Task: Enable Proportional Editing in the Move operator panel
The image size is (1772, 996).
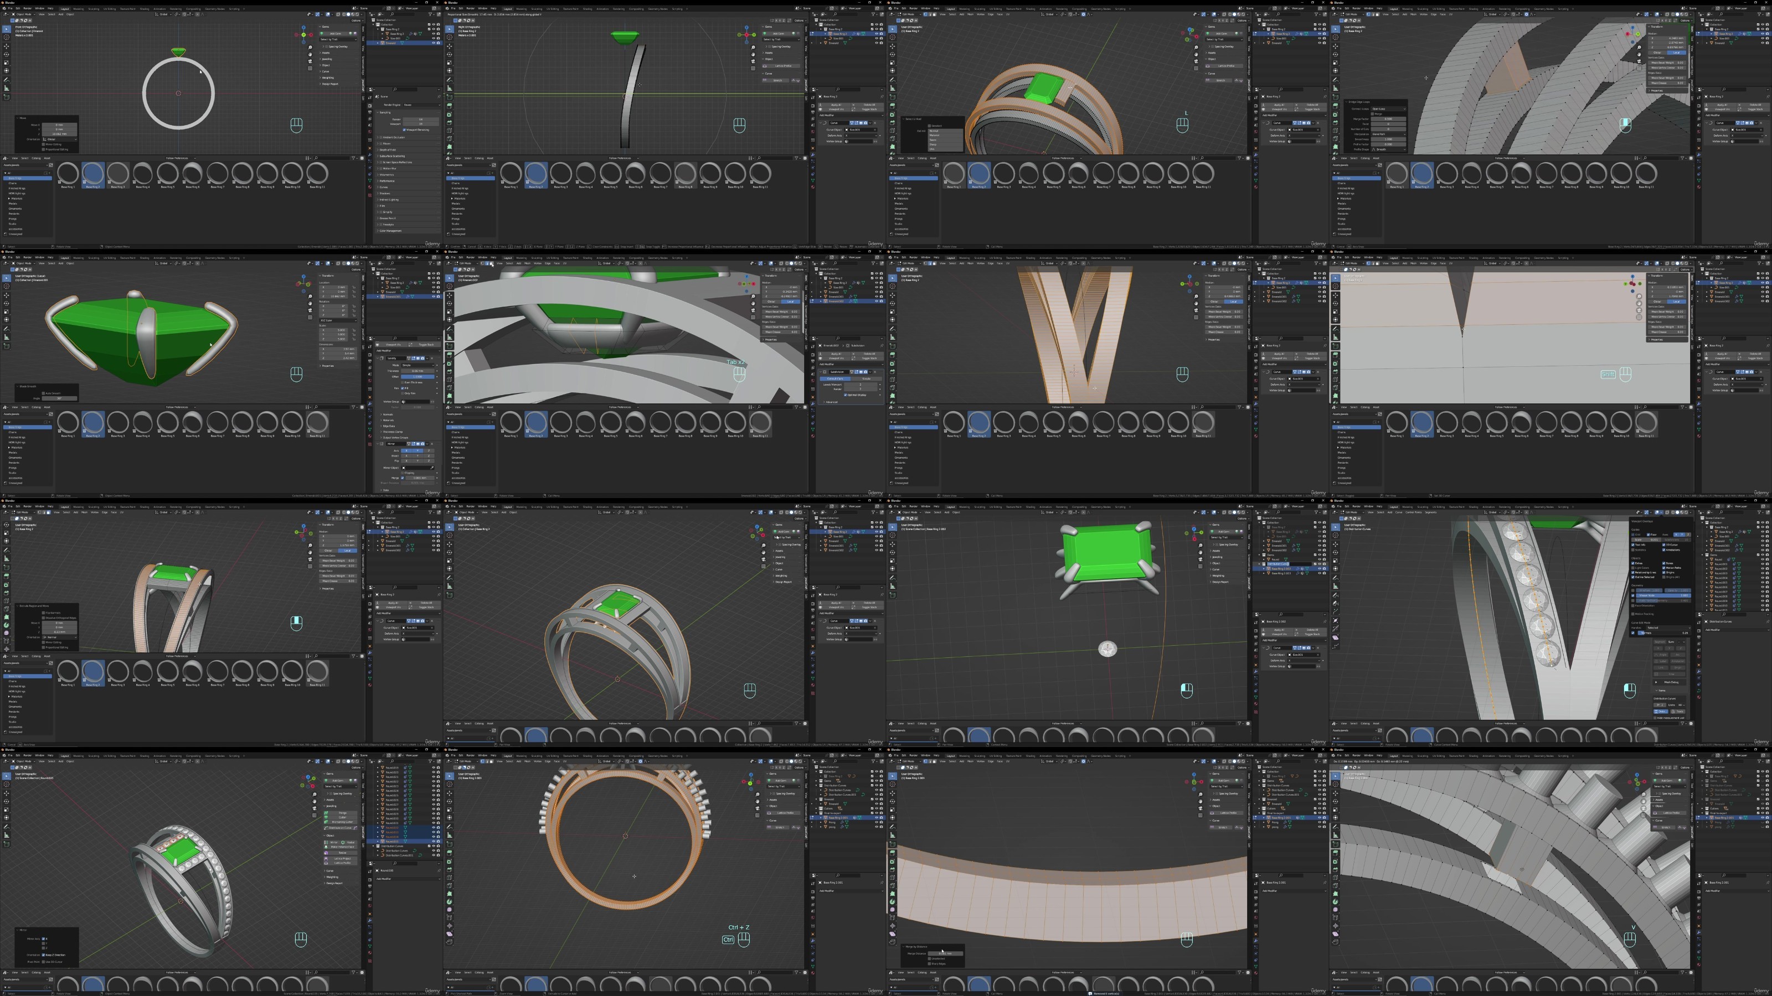Action: coord(43,150)
